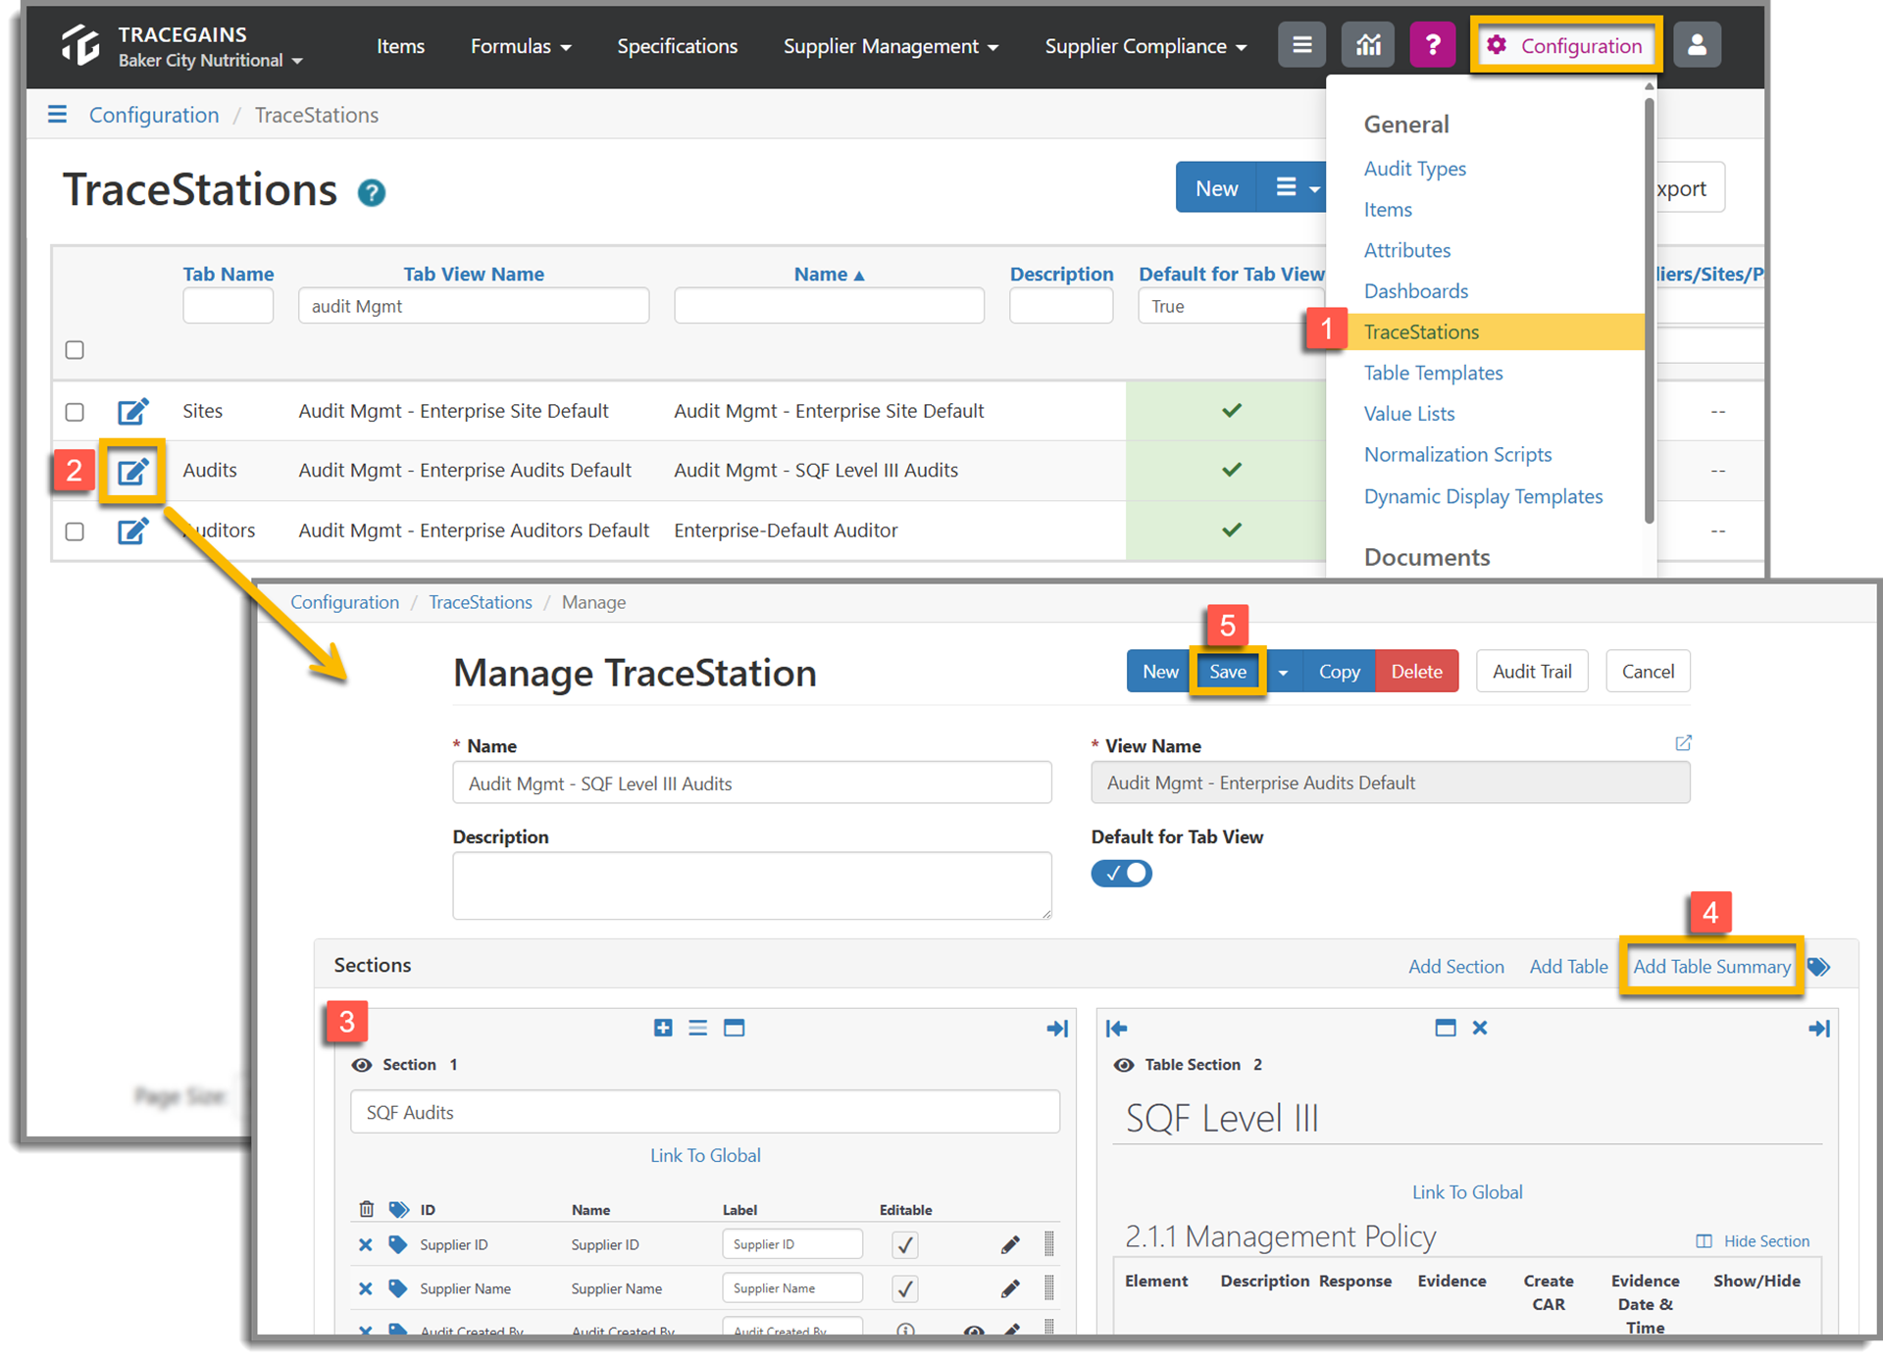Screen dimensions: 1883x1362
Task: Open the hamburger menu icon in top navbar
Action: pyautogui.click(x=1301, y=45)
